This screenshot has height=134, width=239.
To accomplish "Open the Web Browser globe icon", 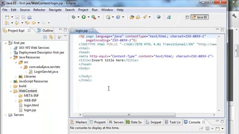I will click(x=158, y=17).
